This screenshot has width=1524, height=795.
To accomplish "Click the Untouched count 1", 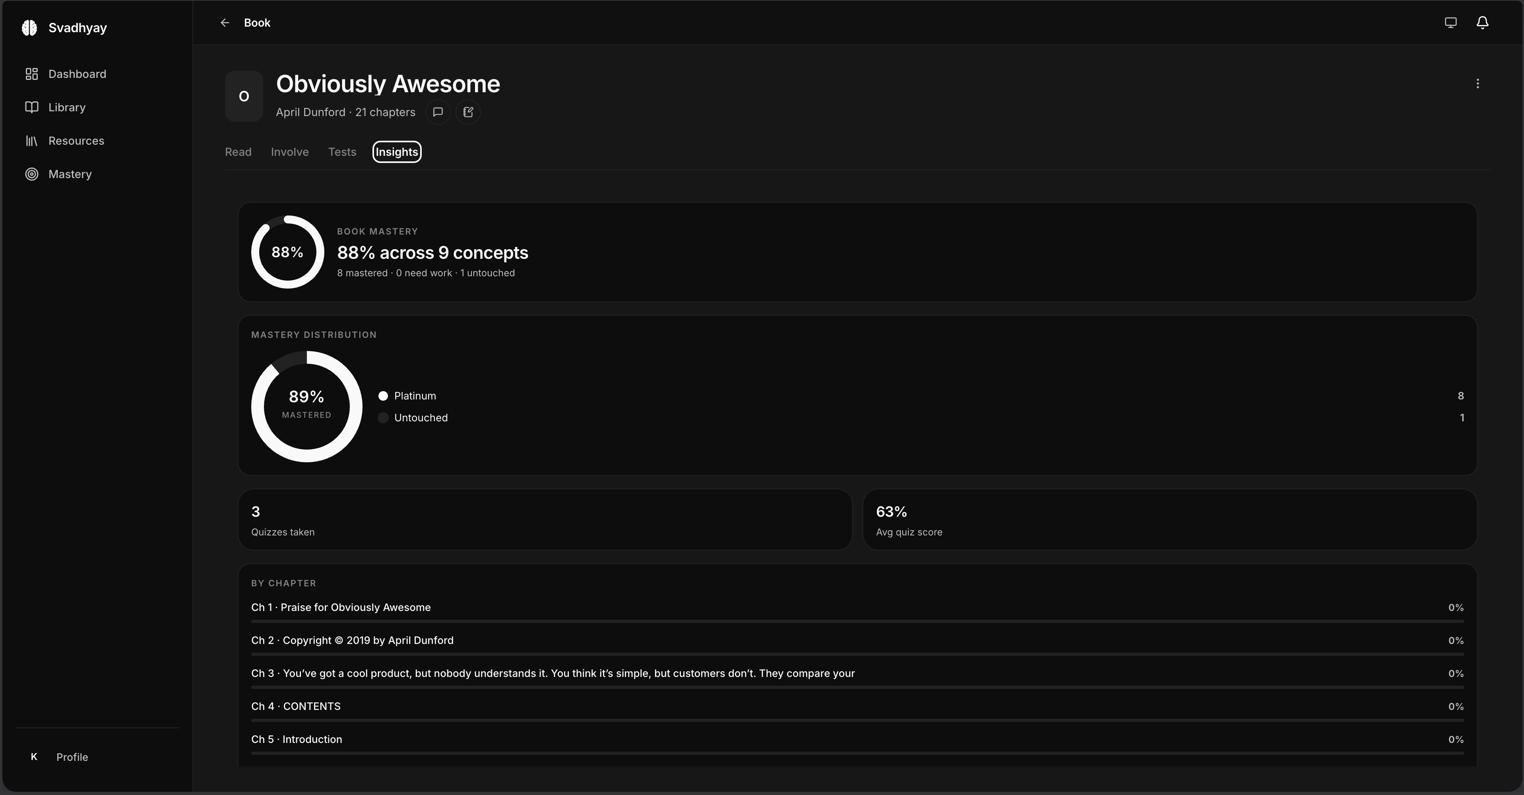I will click(1462, 418).
